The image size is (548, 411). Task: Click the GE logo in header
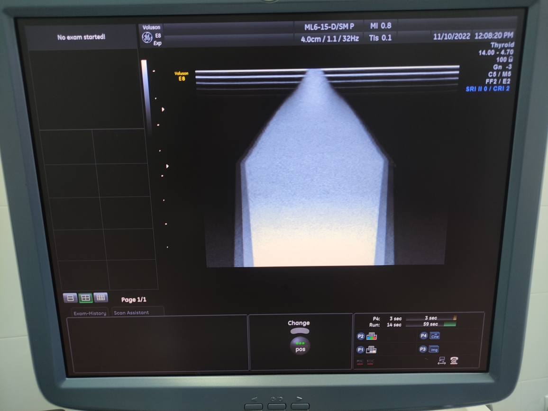[x=147, y=37]
